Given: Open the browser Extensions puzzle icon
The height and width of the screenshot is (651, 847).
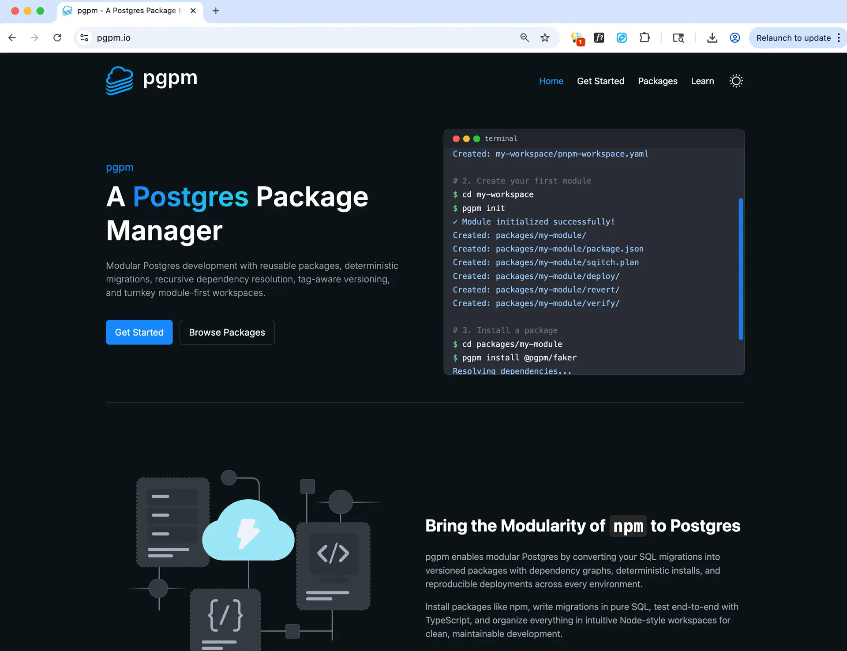Looking at the screenshot, I should click(645, 38).
